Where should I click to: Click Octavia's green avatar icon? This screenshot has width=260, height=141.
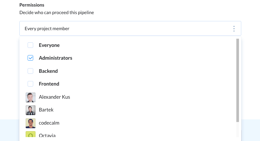pyautogui.click(x=31, y=135)
